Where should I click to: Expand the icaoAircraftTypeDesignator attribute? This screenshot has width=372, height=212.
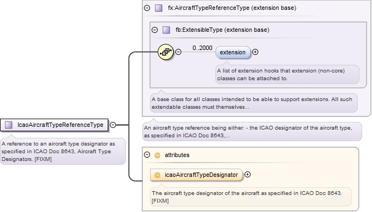coord(247,175)
